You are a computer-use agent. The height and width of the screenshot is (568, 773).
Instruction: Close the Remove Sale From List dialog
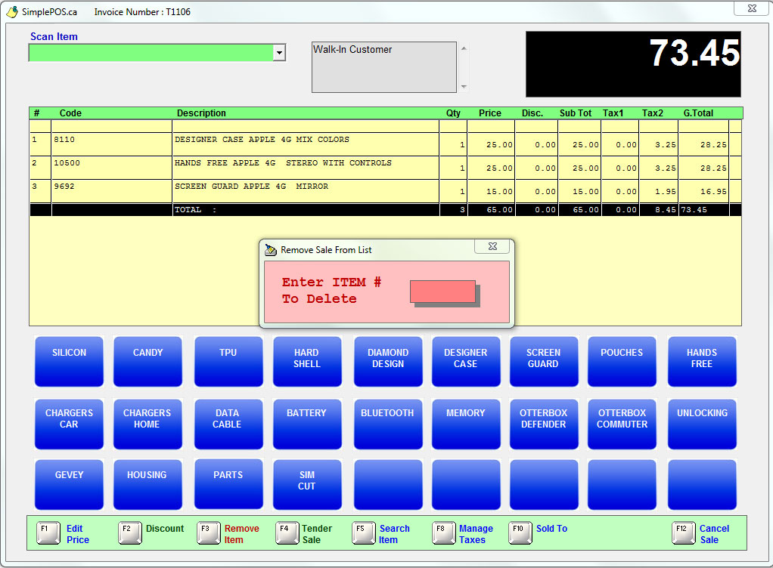(492, 246)
